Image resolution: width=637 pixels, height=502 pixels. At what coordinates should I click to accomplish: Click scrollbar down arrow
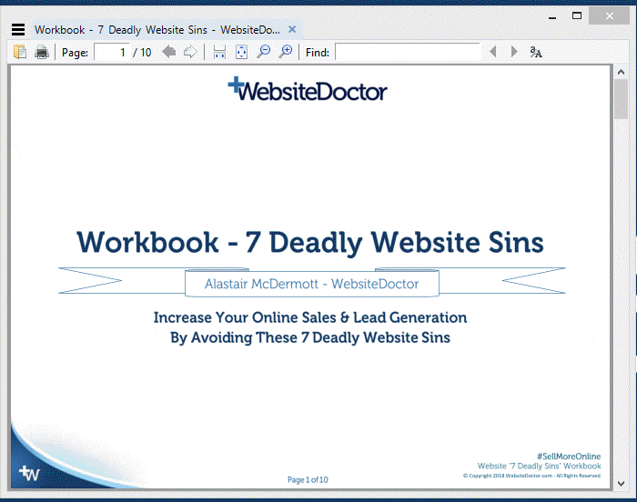tap(621, 483)
